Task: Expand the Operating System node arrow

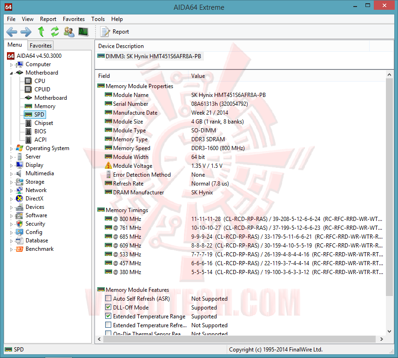Action: (11, 149)
